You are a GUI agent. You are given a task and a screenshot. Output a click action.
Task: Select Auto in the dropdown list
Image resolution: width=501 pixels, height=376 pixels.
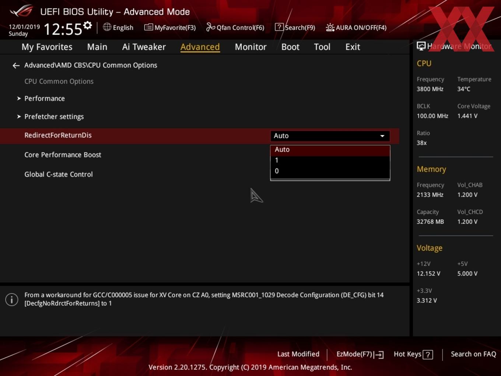(x=330, y=150)
